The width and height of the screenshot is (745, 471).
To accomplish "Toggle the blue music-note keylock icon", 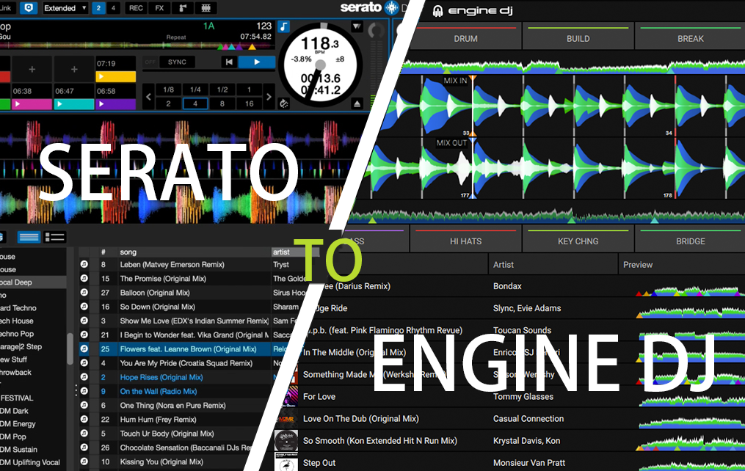I will click(x=283, y=26).
